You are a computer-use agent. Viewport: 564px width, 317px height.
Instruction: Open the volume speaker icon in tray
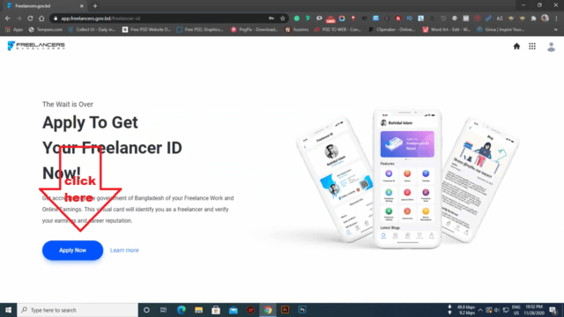tap(497, 310)
